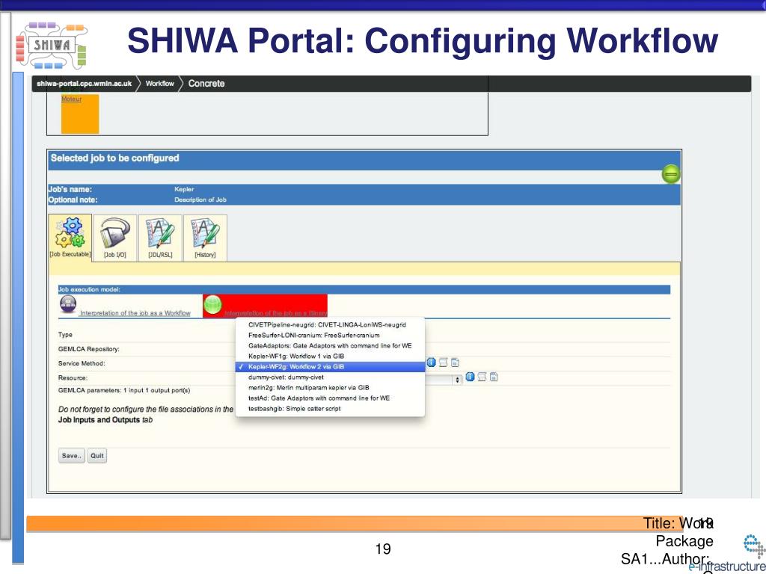
Task: Click the 'Kepler' job name value
Action: coord(184,189)
